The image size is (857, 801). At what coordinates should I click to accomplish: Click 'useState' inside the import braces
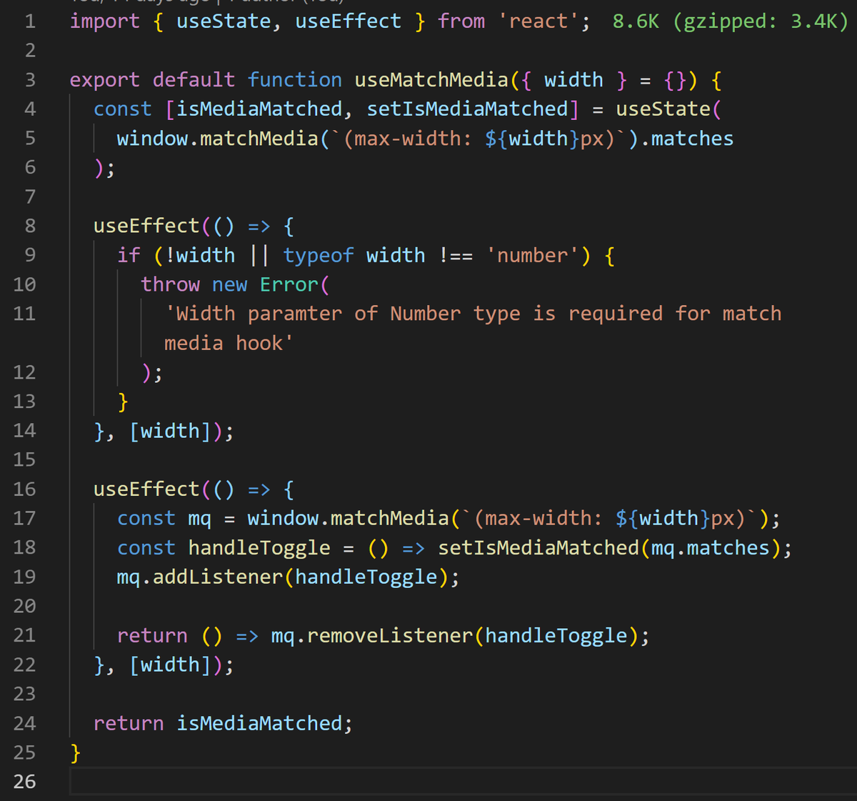click(224, 21)
